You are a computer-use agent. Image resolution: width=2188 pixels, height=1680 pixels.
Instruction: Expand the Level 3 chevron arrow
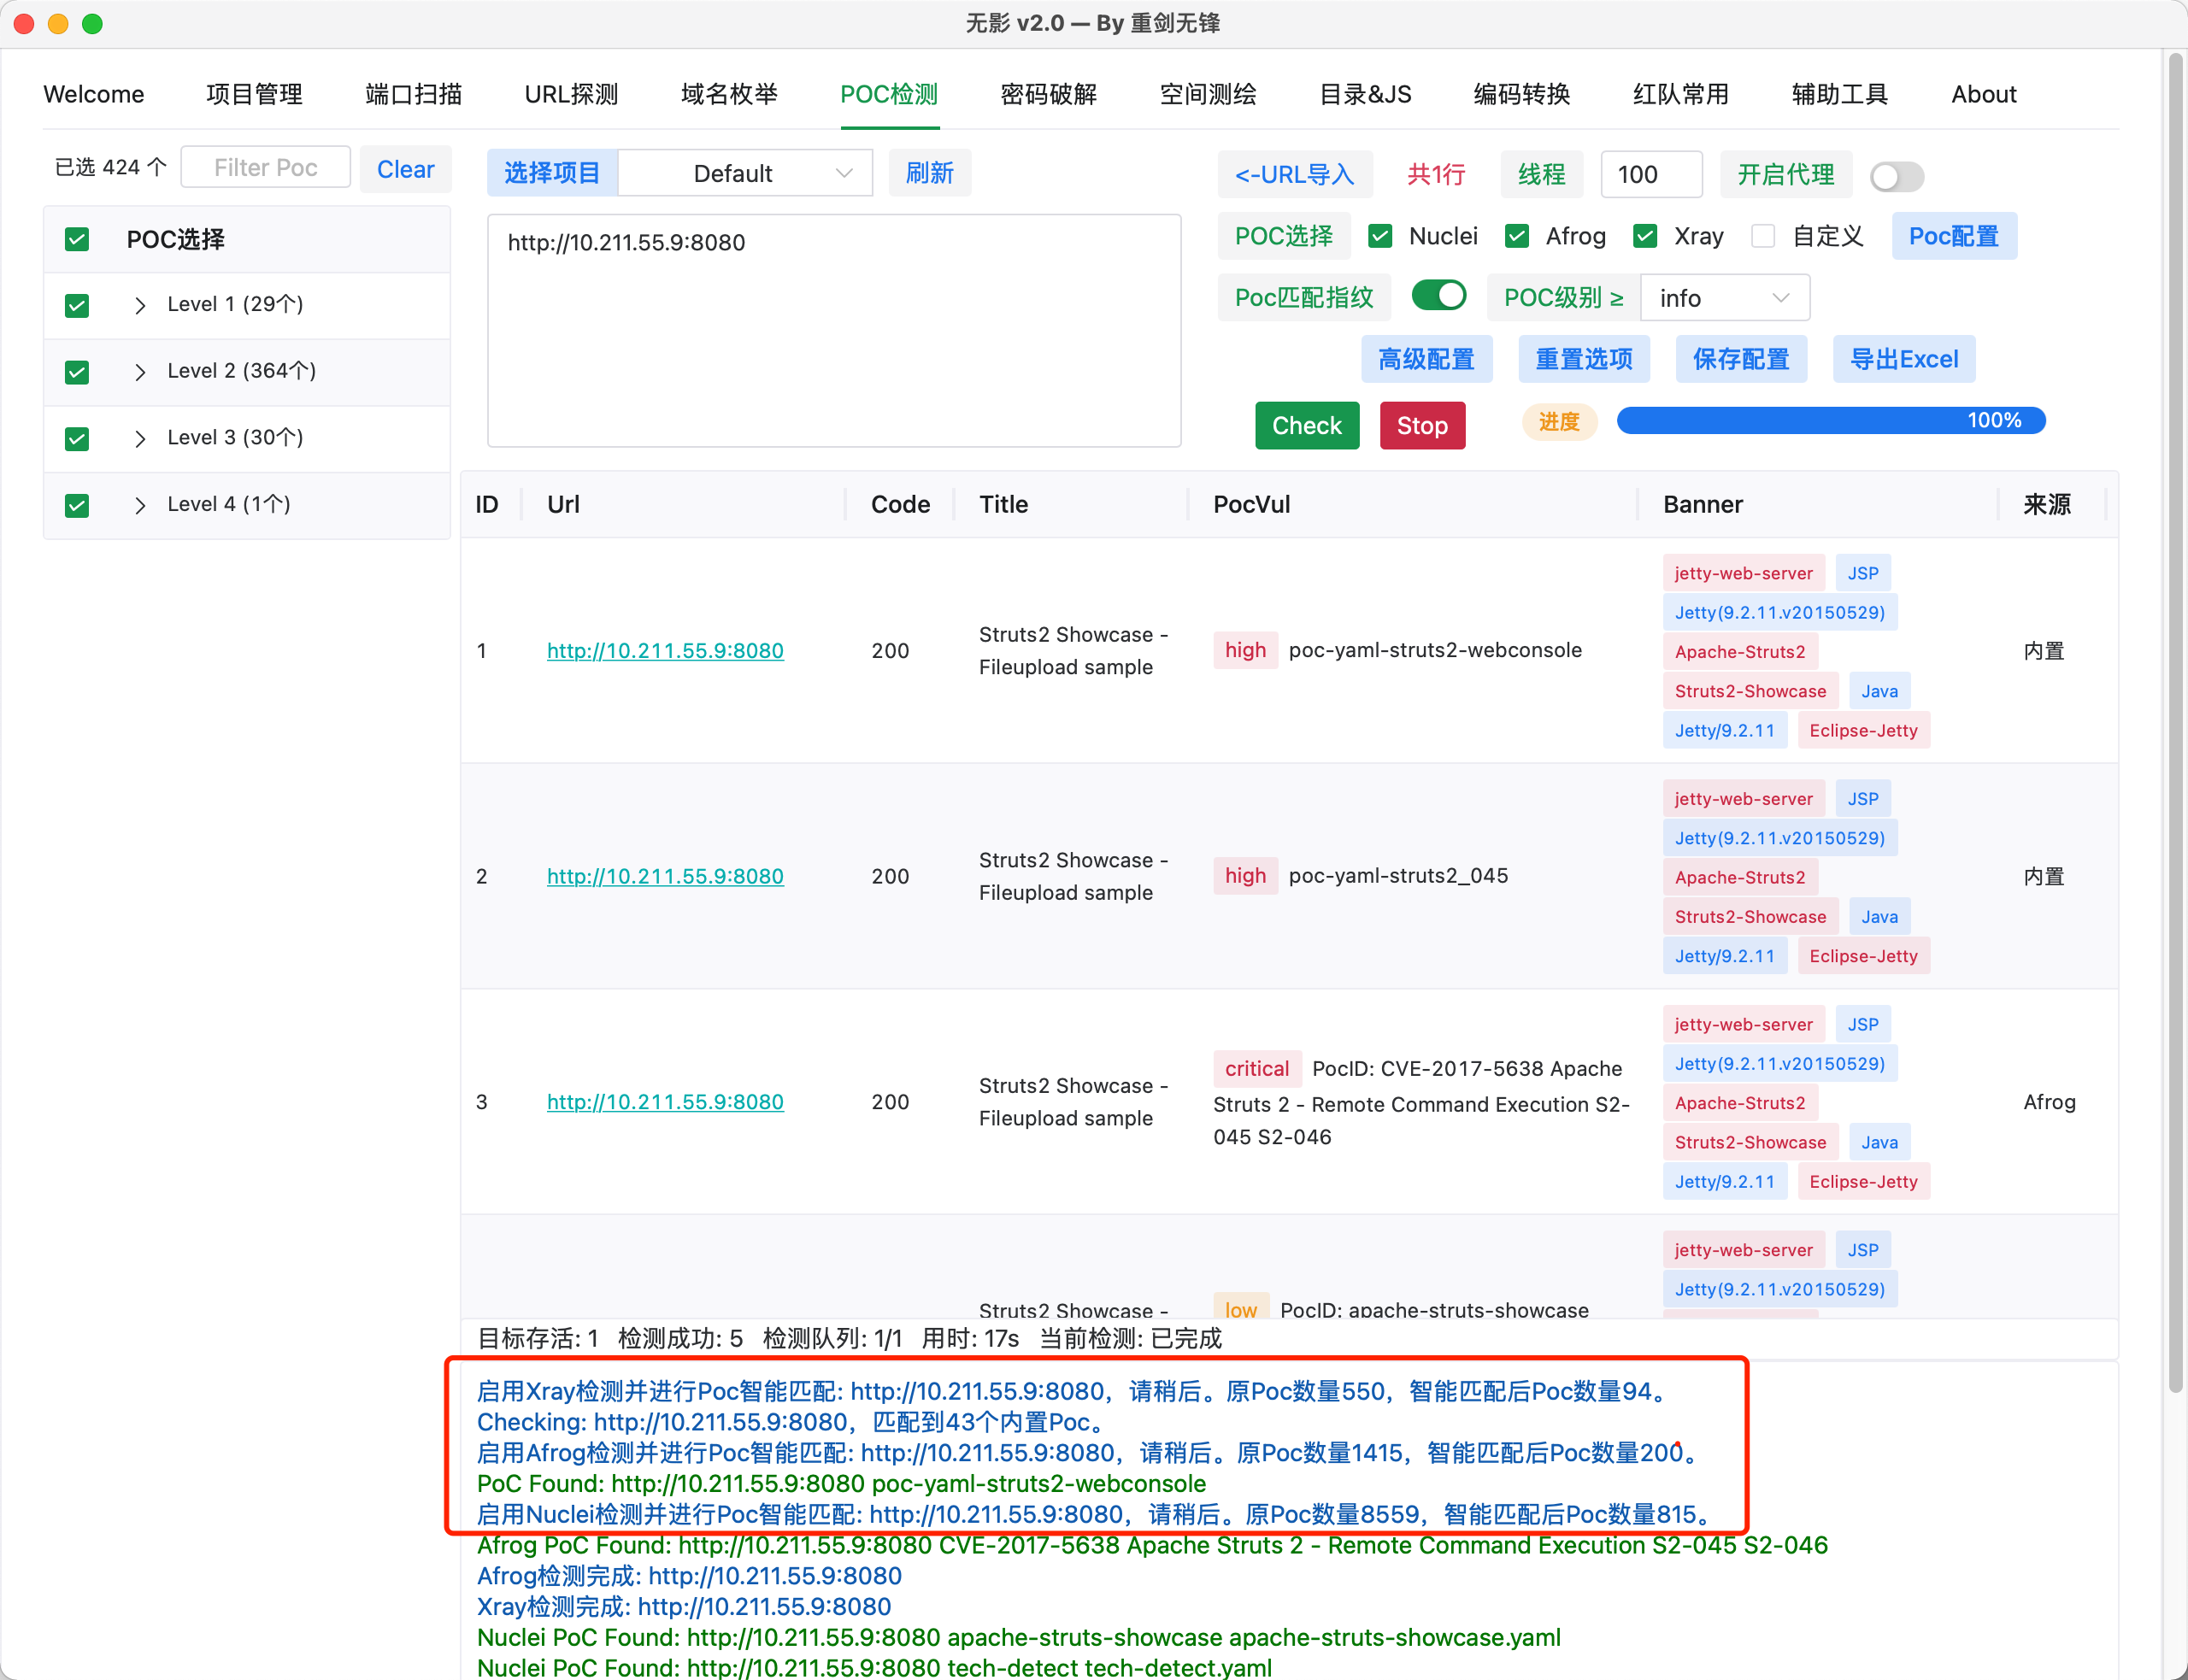(140, 438)
